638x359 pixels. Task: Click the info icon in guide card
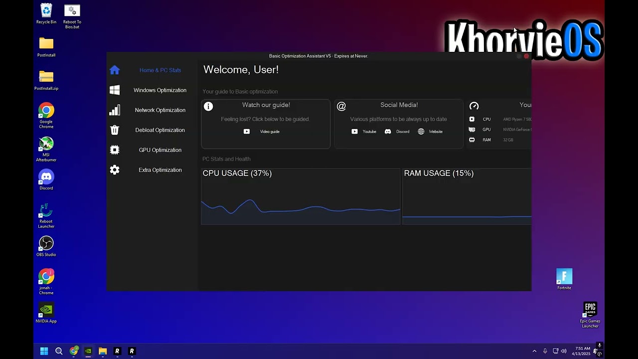tap(208, 106)
